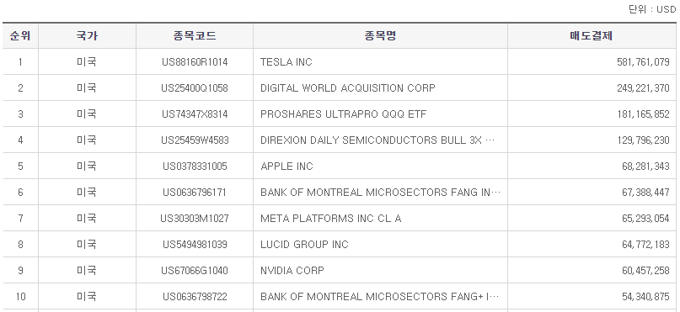Select the TESLA INC stock name
The width and height of the screenshot is (680, 312).
tap(286, 62)
